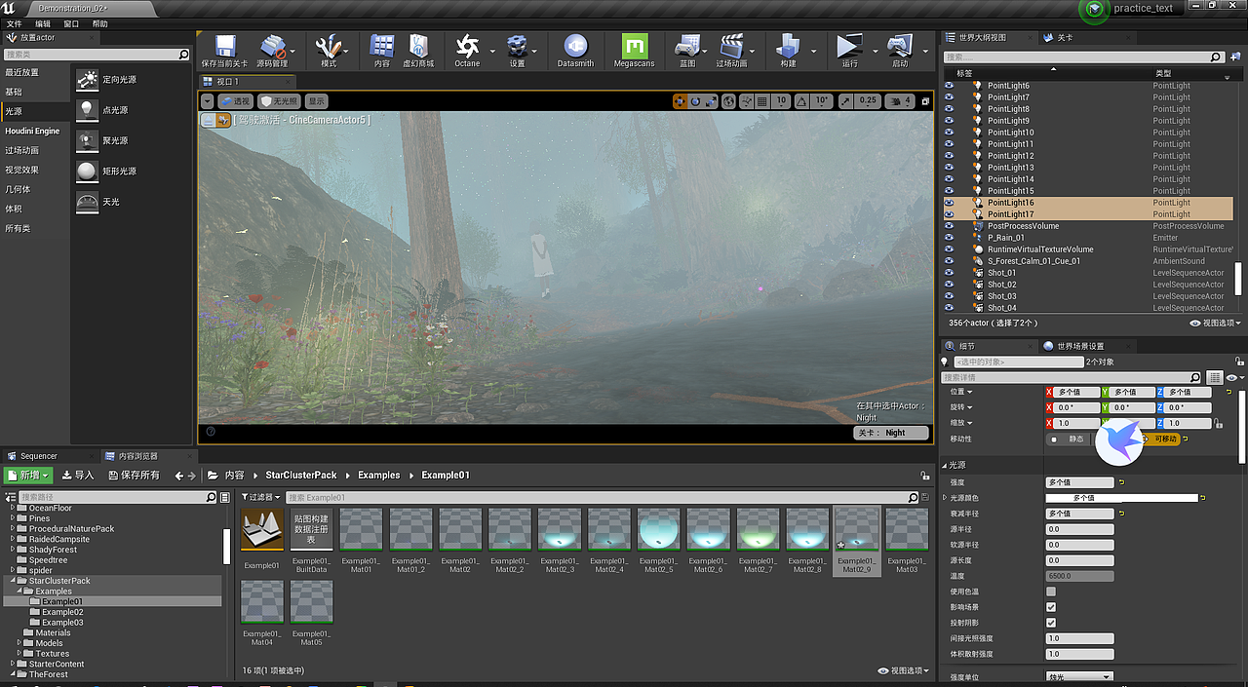Select Directional Light (定向光源) actor icon
Viewport: 1248px width, 687px height.
pyautogui.click(x=88, y=80)
